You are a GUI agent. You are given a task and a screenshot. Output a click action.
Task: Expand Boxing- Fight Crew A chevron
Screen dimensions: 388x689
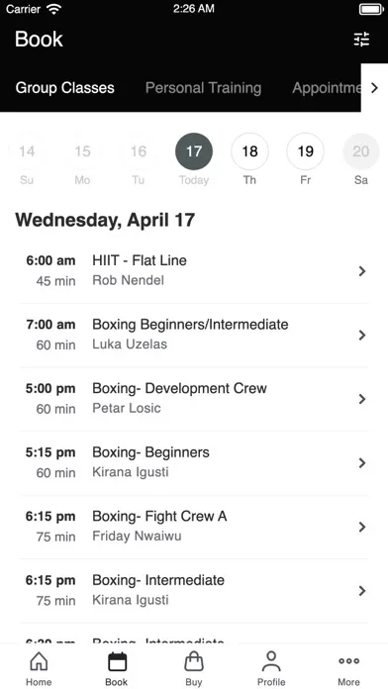click(x=362, y=527)
